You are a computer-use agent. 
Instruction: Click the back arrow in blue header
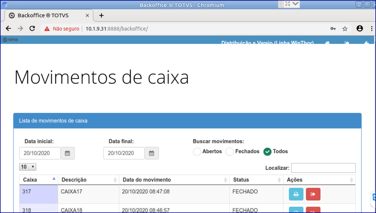tap(366, 43)
